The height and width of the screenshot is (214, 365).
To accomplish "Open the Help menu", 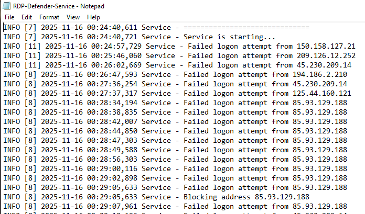I will (93, 17).
